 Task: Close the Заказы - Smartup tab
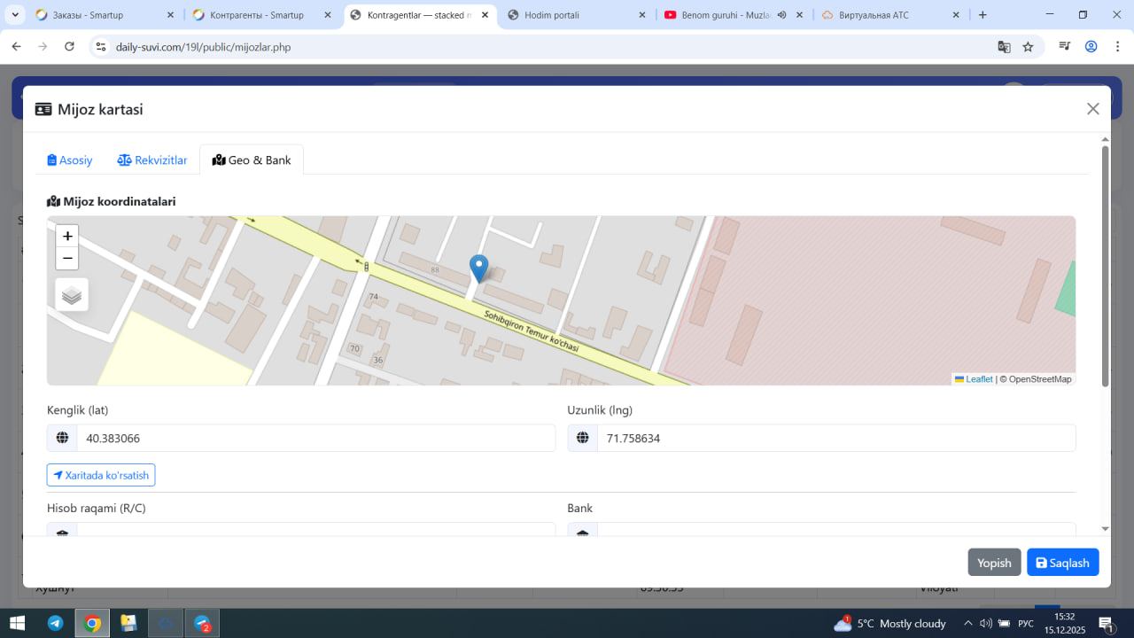(x=170, y=15)
